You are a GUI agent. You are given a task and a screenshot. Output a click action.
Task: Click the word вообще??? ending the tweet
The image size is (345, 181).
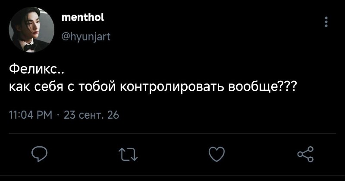[x=262, y=87]
